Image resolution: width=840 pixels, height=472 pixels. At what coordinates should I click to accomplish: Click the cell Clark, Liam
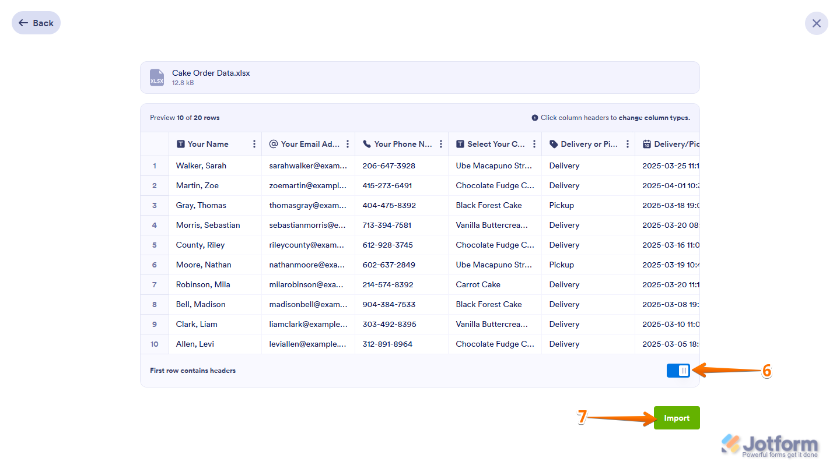(215, 324)
